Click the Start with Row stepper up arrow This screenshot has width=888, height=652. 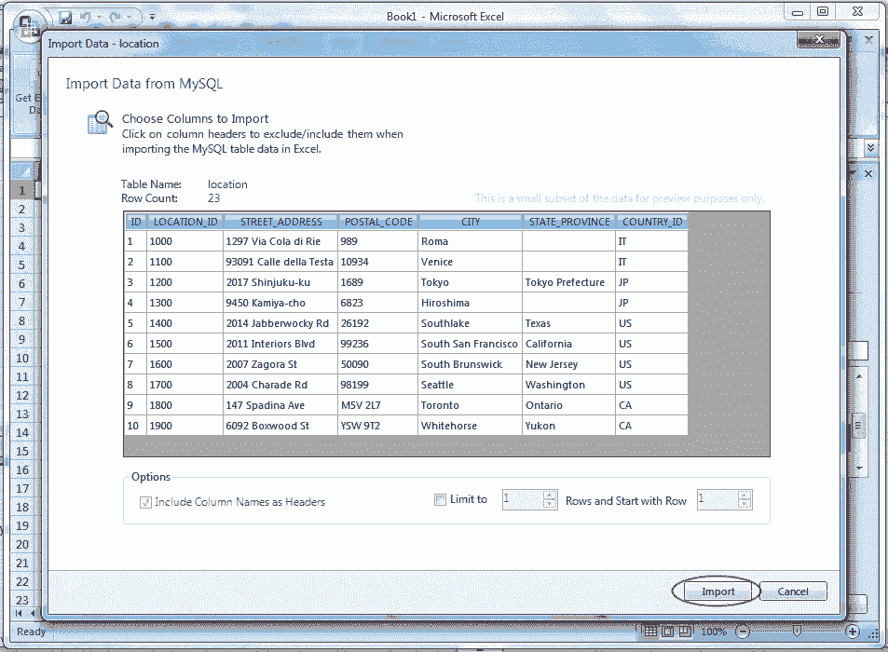[743, 495]
